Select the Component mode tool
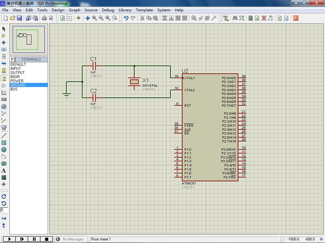Screen dimensions: 325x243 tap(4, 36)
